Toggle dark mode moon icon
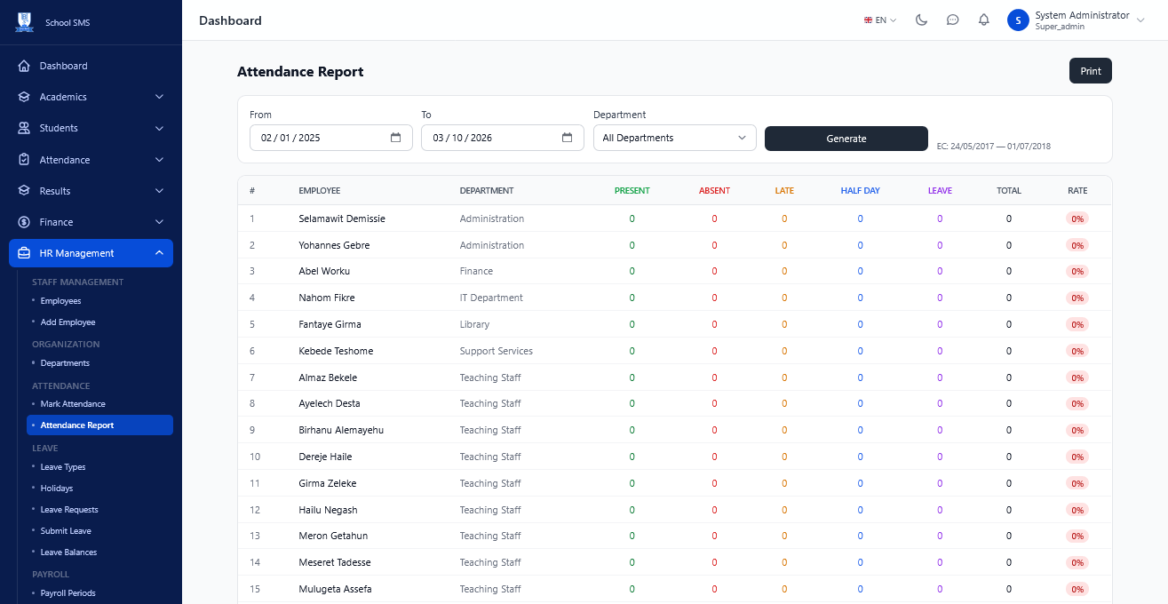The image size is (1168, 604). pyautogui.click(x=922, y=20)
